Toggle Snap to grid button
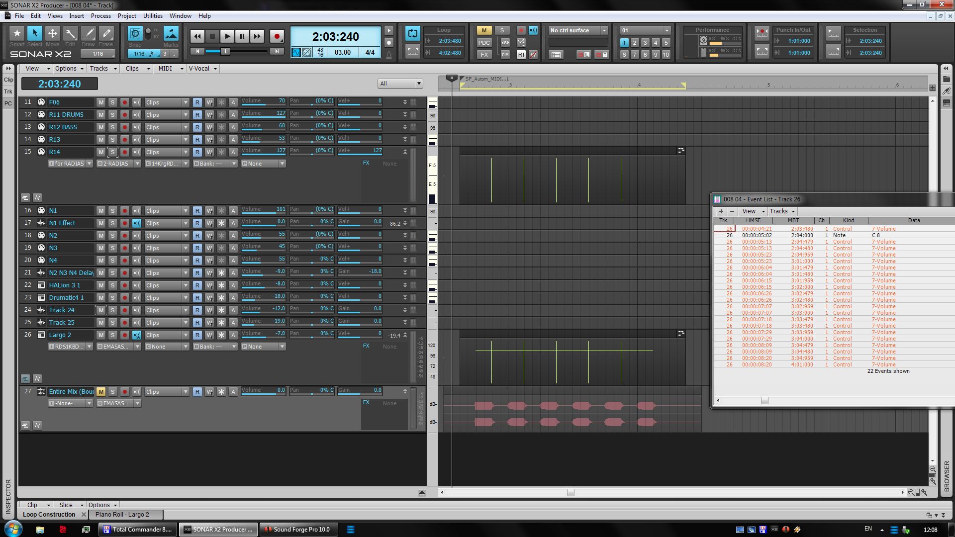Screen dimensions: 955x537 (x=135, y=34)
